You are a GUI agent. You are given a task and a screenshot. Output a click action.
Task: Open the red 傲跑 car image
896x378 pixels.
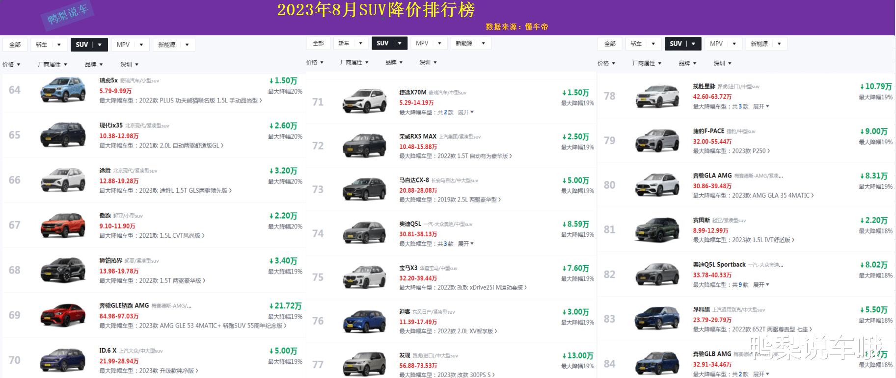[x=63, y=225]
